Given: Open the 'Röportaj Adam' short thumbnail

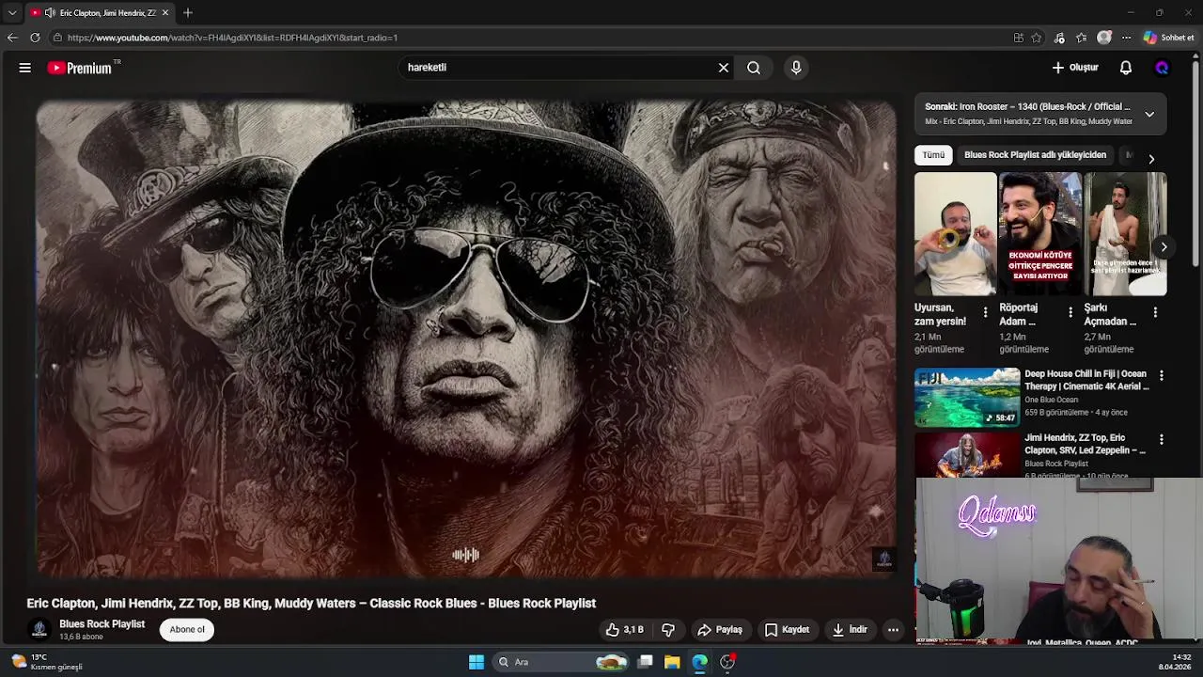Looking at the screenshot, I should 1039,234.
